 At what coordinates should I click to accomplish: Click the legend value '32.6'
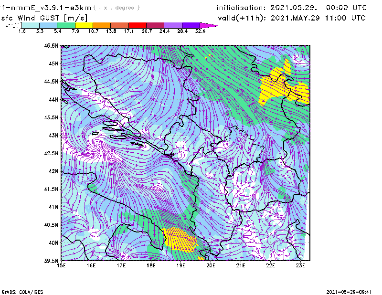[x=200, y=31]
